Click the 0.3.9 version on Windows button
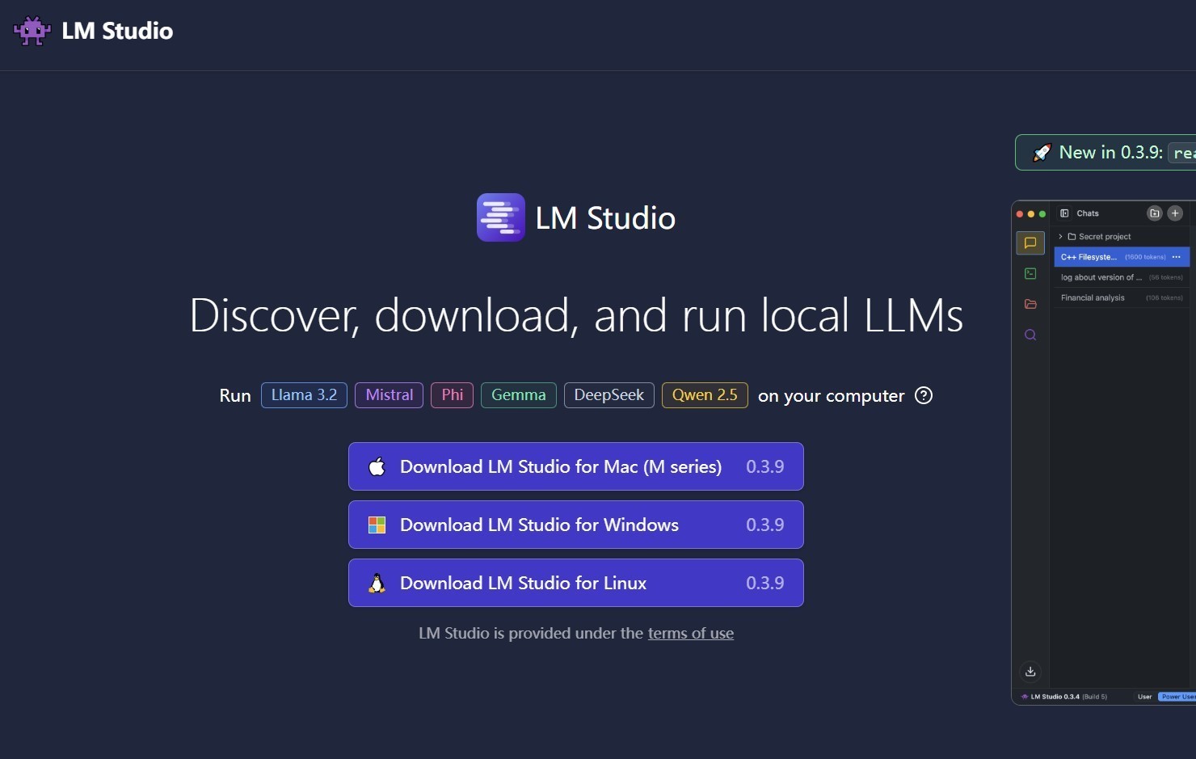This screenshot has height=759, width=1196. pos(764,525)
